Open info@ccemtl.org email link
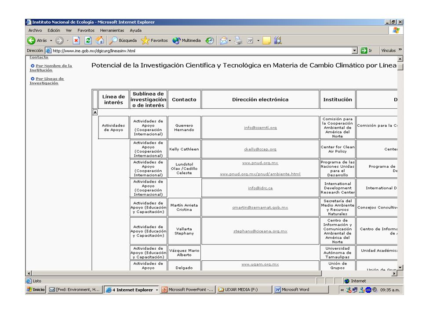The image size is (422, 316). [x=260, y=128]
